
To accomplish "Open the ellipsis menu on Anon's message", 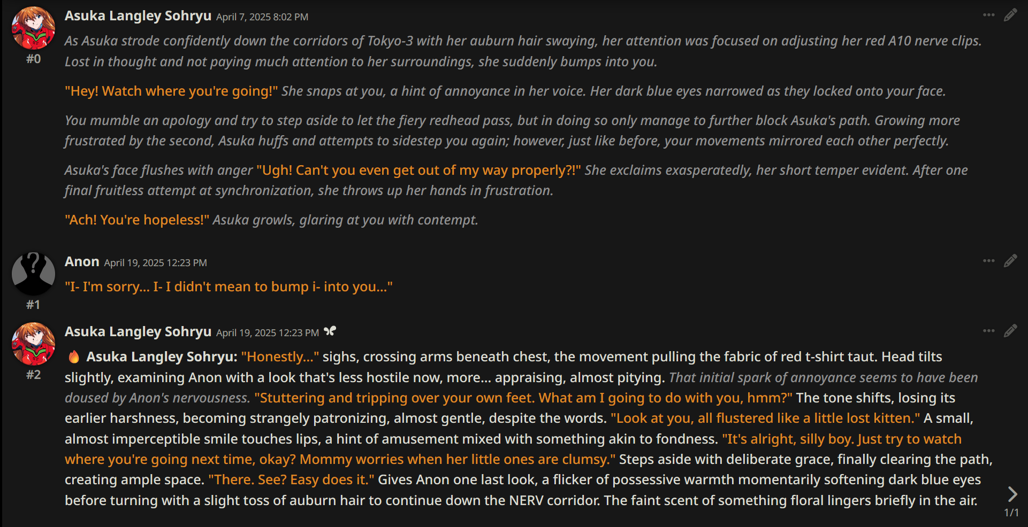I will click(x=988, y=261).
